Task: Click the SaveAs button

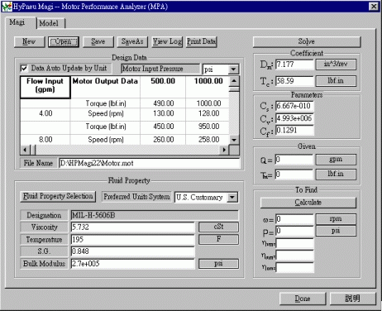Action: click(132, 41)
